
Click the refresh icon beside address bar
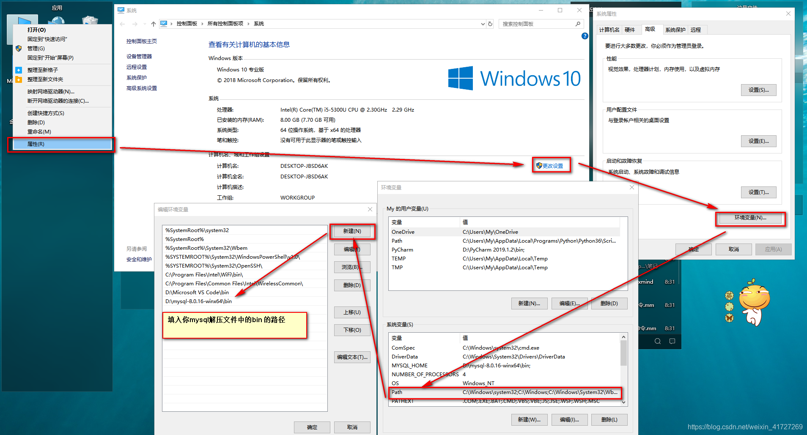point(490,24)
